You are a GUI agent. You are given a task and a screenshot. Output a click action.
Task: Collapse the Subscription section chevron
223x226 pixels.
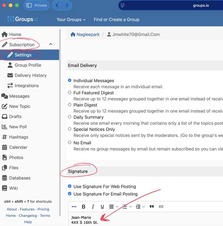tap(51, 44)
